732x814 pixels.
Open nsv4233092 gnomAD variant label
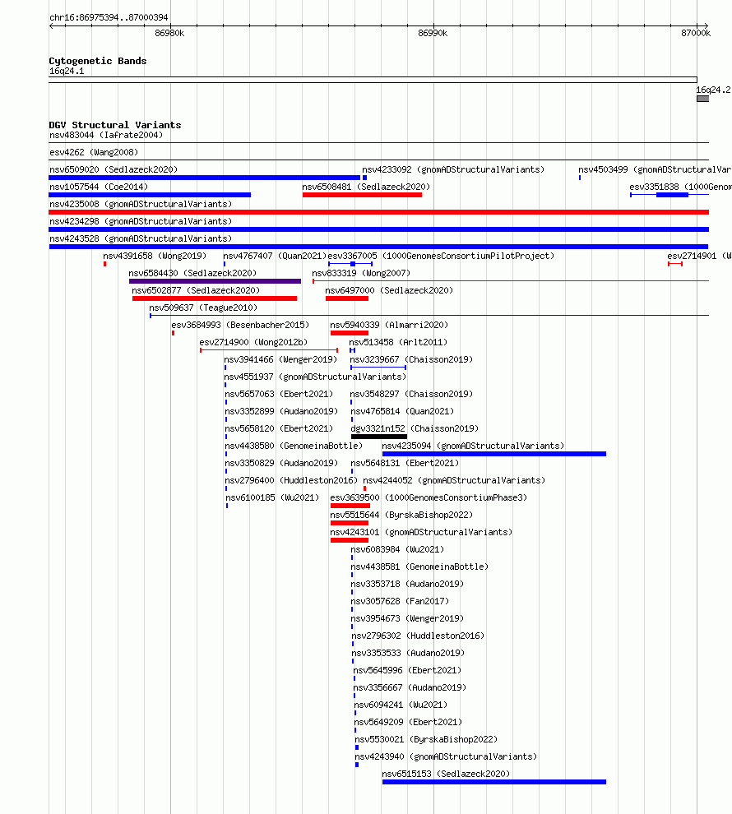[x=453, y=169]
